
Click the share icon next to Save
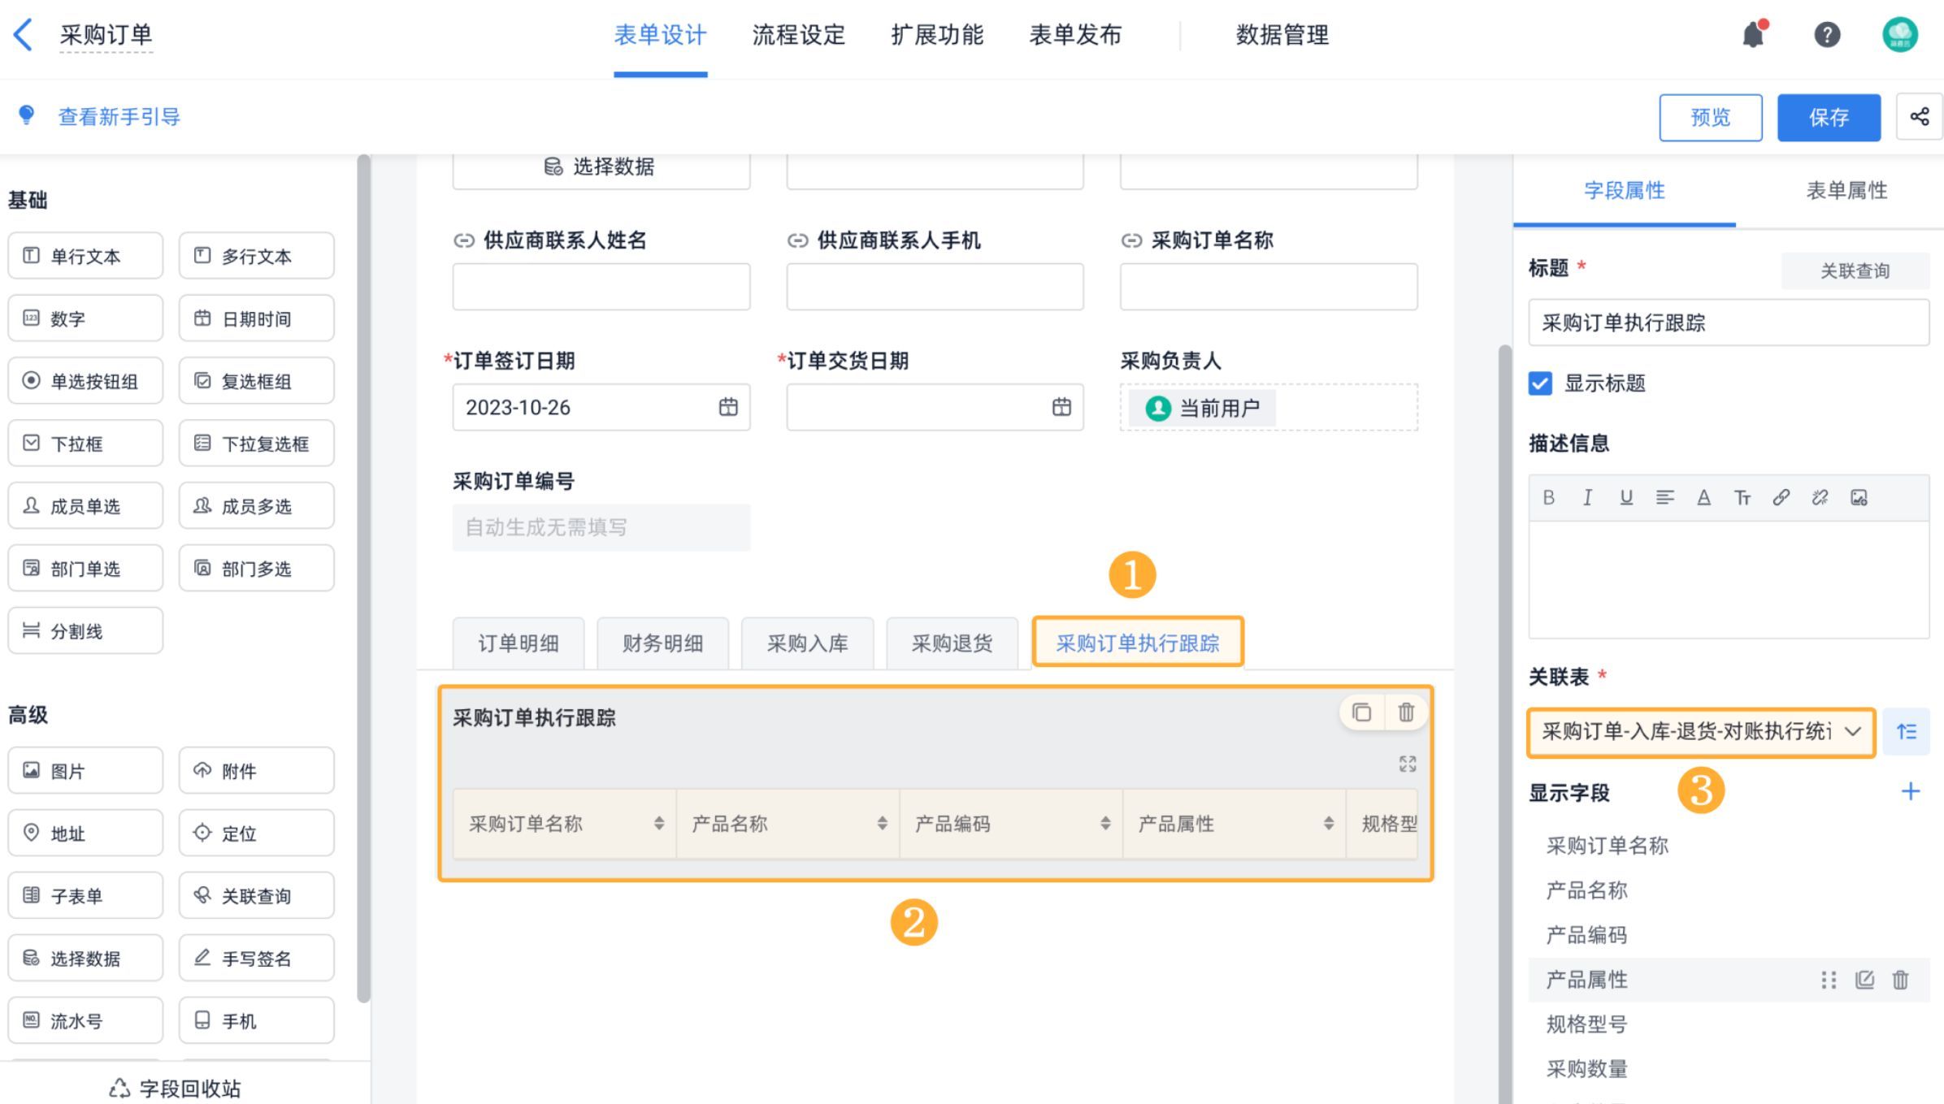click(1920, 117)
